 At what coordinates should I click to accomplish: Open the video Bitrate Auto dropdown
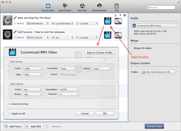coord(102,69)
